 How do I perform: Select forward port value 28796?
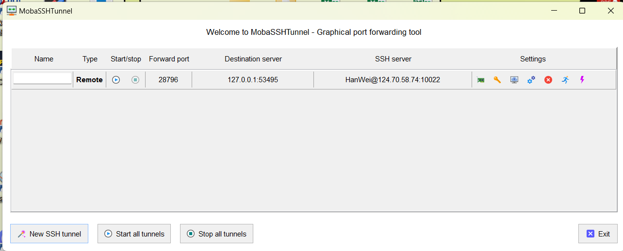(168, 80)
